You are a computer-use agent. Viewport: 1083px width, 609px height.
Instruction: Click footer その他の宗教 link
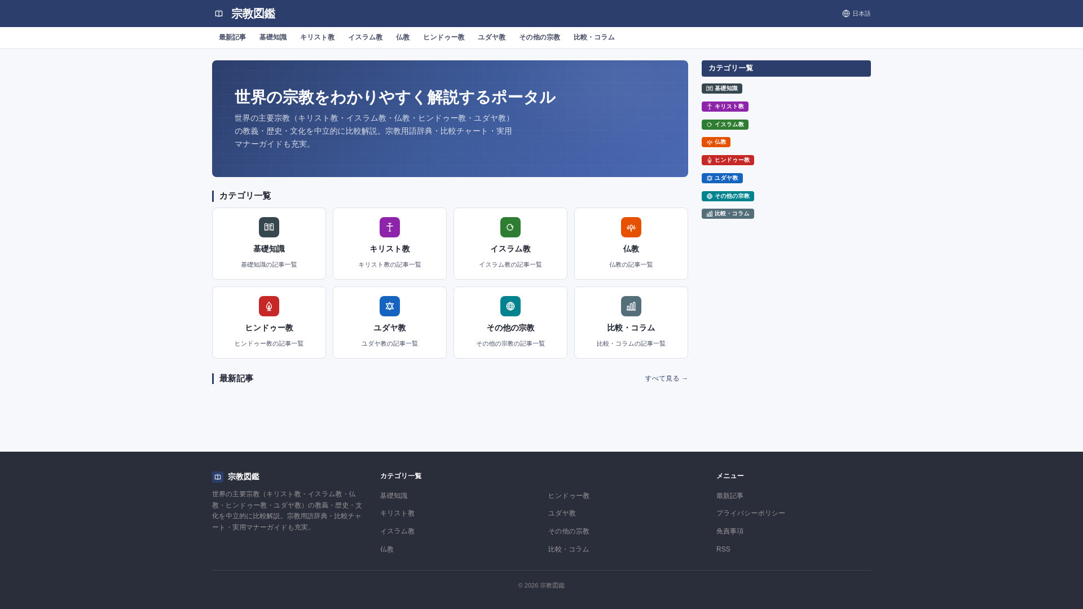(x=569, y=531)
